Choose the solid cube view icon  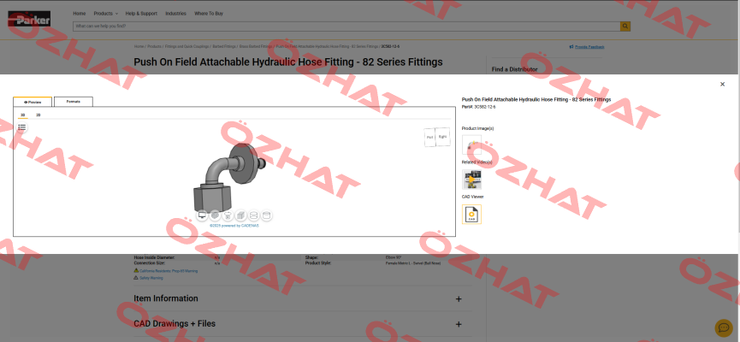(x=240, y=215)
